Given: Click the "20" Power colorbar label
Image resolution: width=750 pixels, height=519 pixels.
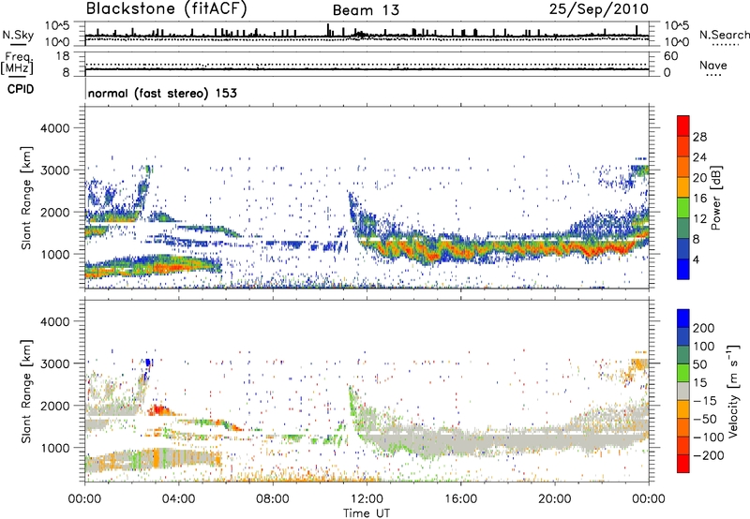Looking at the screenshot, I should point(699,178).
